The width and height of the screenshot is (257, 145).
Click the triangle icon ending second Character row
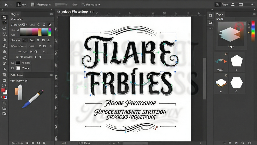48,40
